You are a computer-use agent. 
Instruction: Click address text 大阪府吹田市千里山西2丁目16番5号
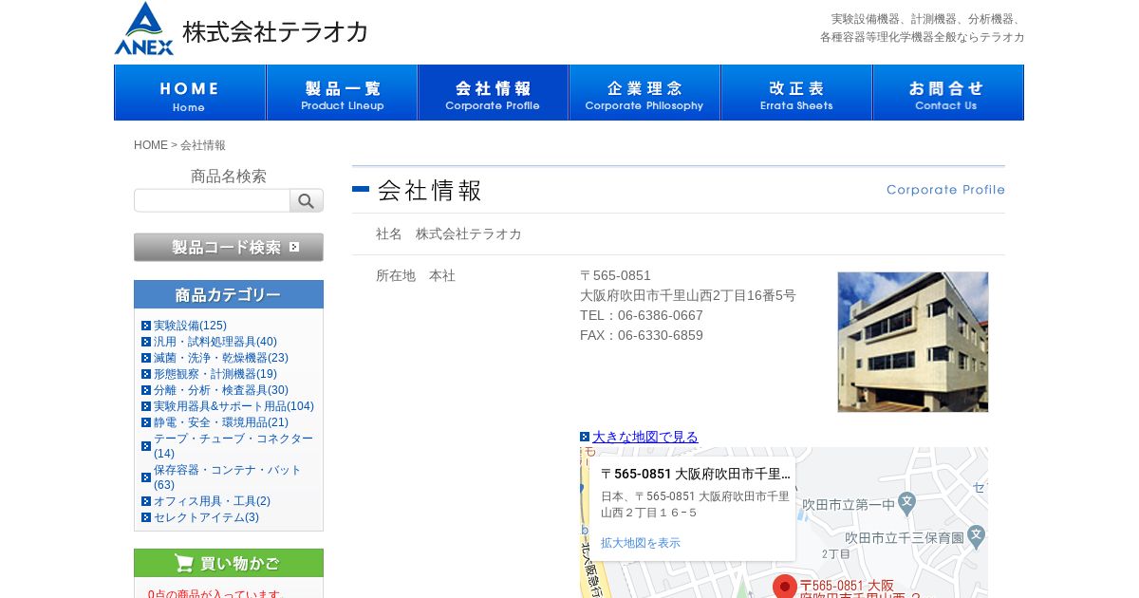(x=688, y=295)
